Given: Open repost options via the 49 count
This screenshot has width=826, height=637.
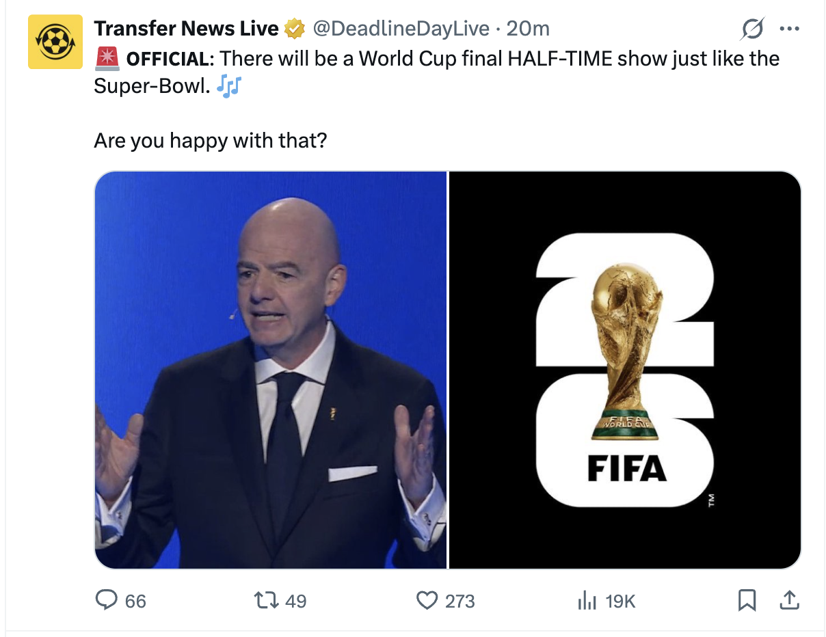Looking at the screenshot, I should tap(295, 601).
